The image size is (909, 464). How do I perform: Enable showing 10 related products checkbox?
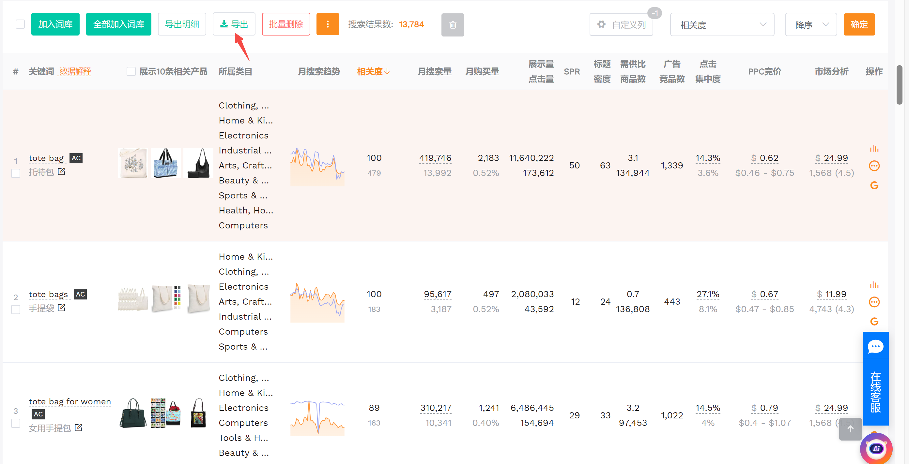[x=131, y=71]
